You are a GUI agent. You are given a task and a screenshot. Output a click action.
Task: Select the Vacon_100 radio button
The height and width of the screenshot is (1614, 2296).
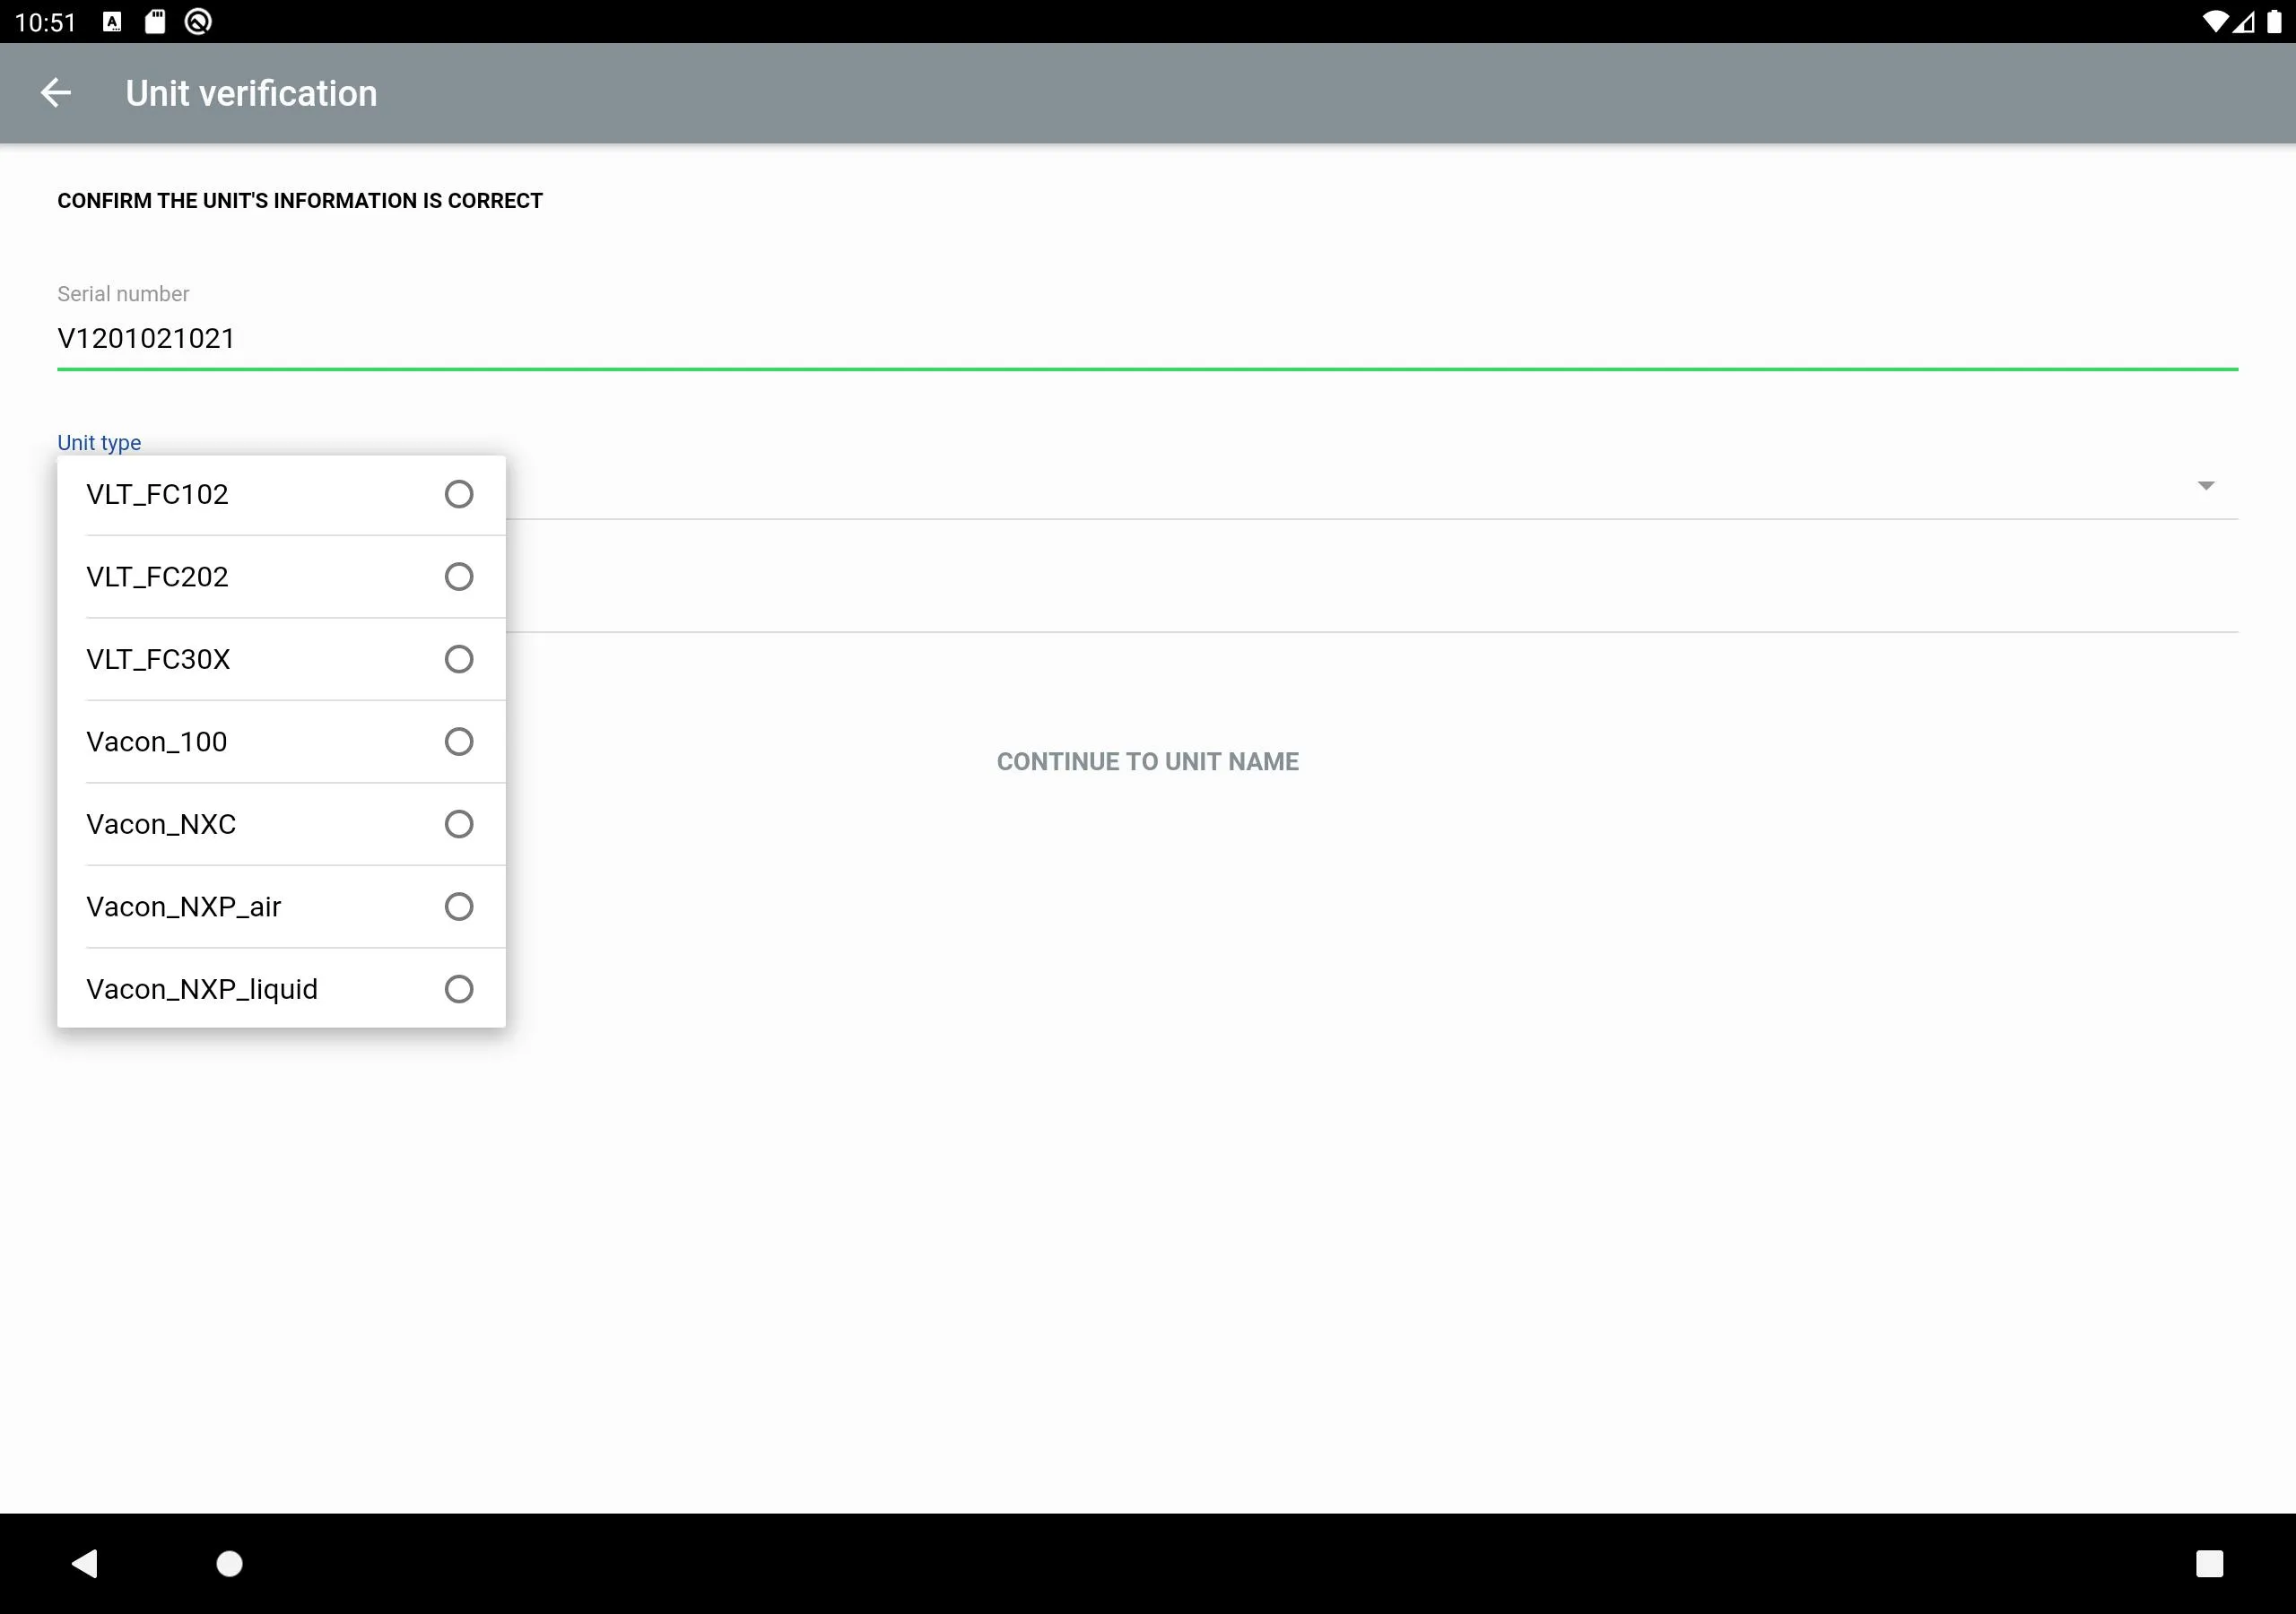[461, 741]
